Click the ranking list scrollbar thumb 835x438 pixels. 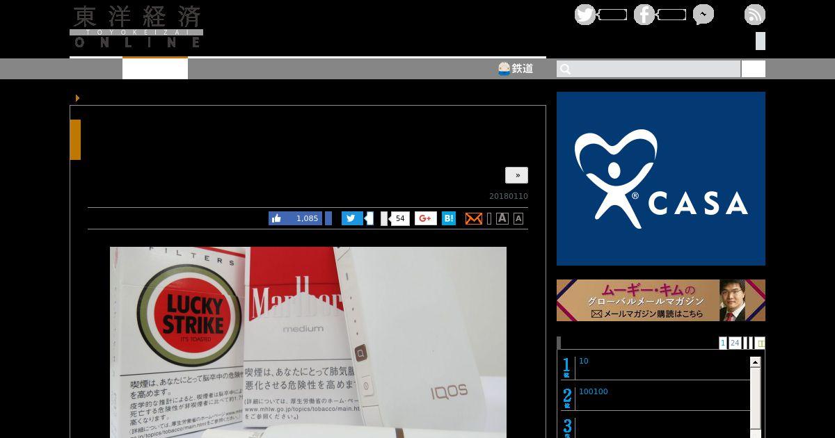tap(755, 400)
